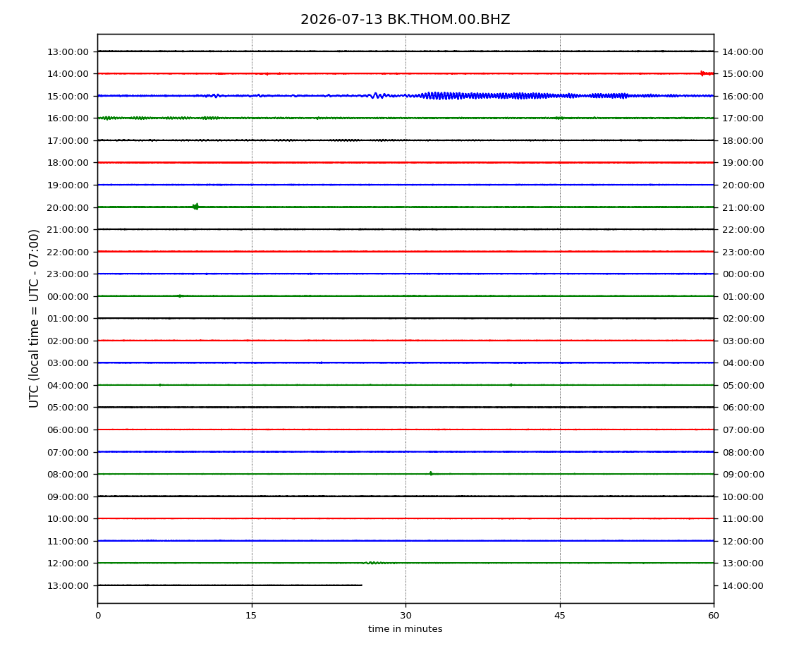Click the 'time in minutes' axis label
Image resolution: width=811 pixels, height=670 pixels.
pos(405,629)
